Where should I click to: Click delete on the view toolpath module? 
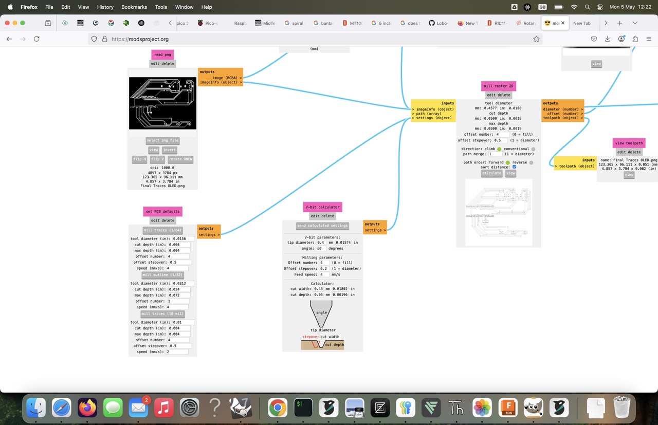point(635,152)
